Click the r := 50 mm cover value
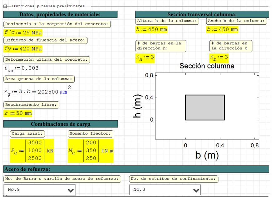This screenshot has height=197, width=276. pyautogui.click(x=18, y=113)
